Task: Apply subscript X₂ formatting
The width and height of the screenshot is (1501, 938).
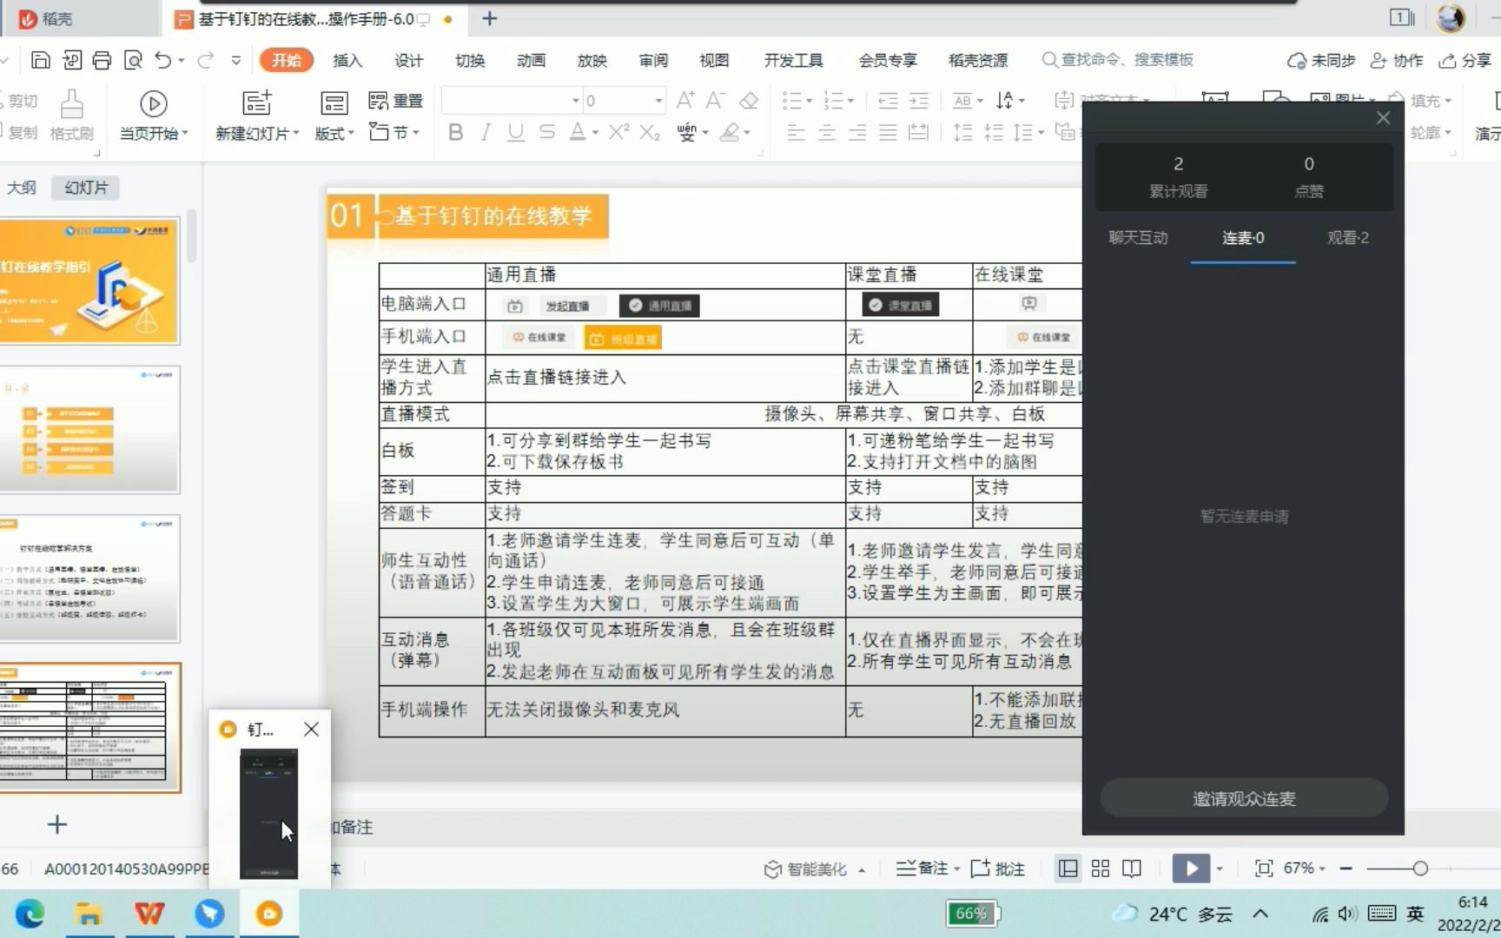Action: pos(650,132)
